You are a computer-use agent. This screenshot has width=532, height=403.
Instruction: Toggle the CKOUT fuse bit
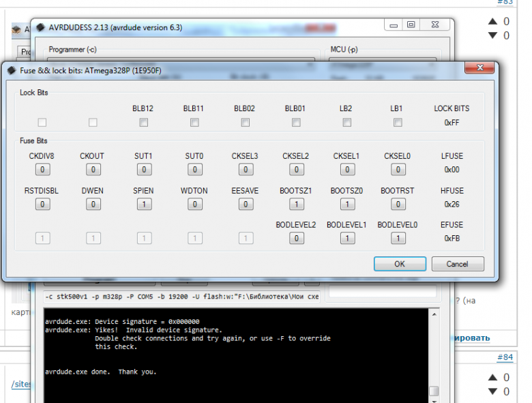coord(93,169)
